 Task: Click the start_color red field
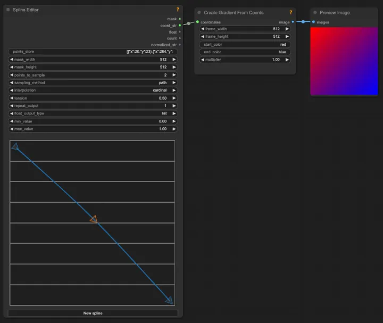(245, 44)
